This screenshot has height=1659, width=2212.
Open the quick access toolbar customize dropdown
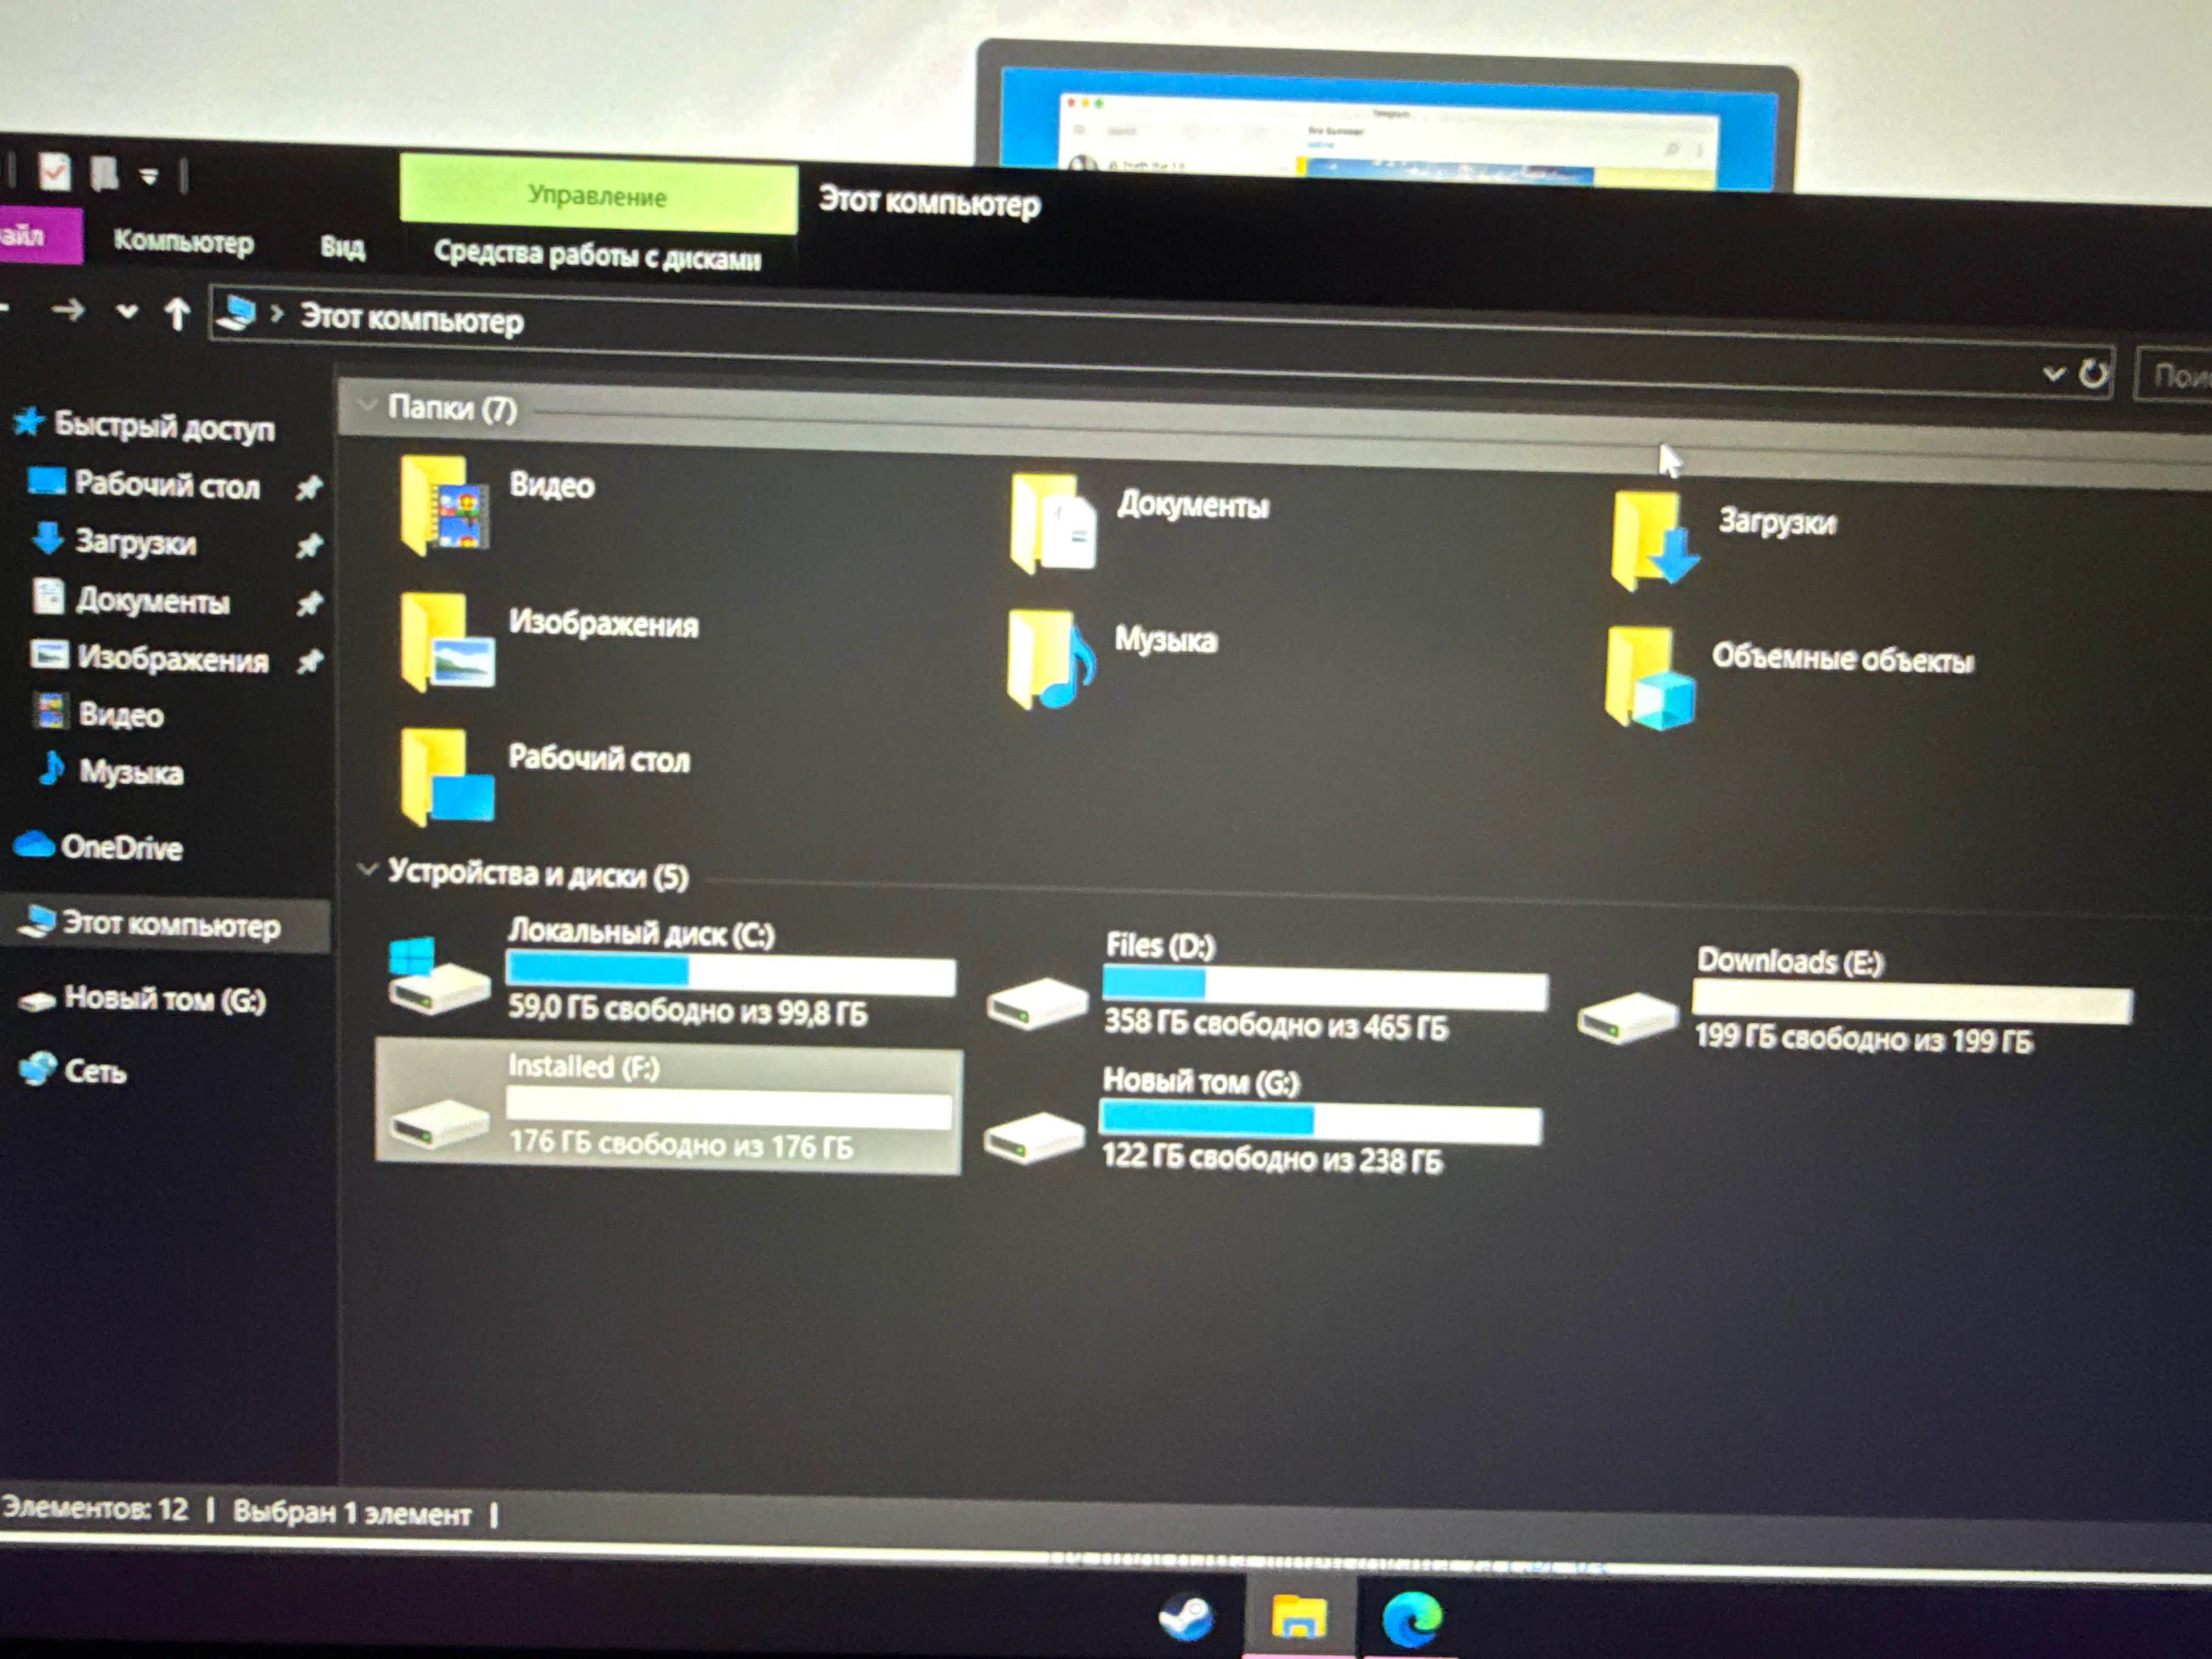click(x=149, y=178)
